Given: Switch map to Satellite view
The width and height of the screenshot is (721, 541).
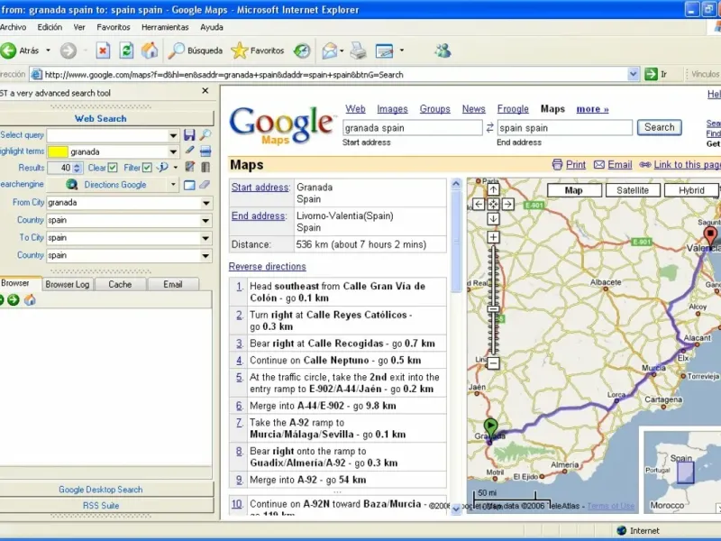Looking at the screenshot, I should 633,190.
